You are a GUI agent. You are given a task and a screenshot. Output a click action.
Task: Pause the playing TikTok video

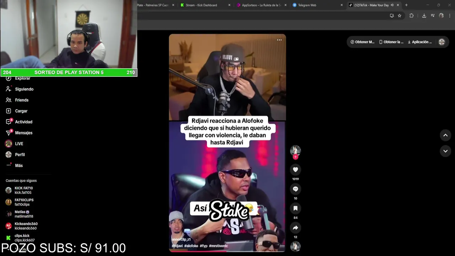(227, 142)
